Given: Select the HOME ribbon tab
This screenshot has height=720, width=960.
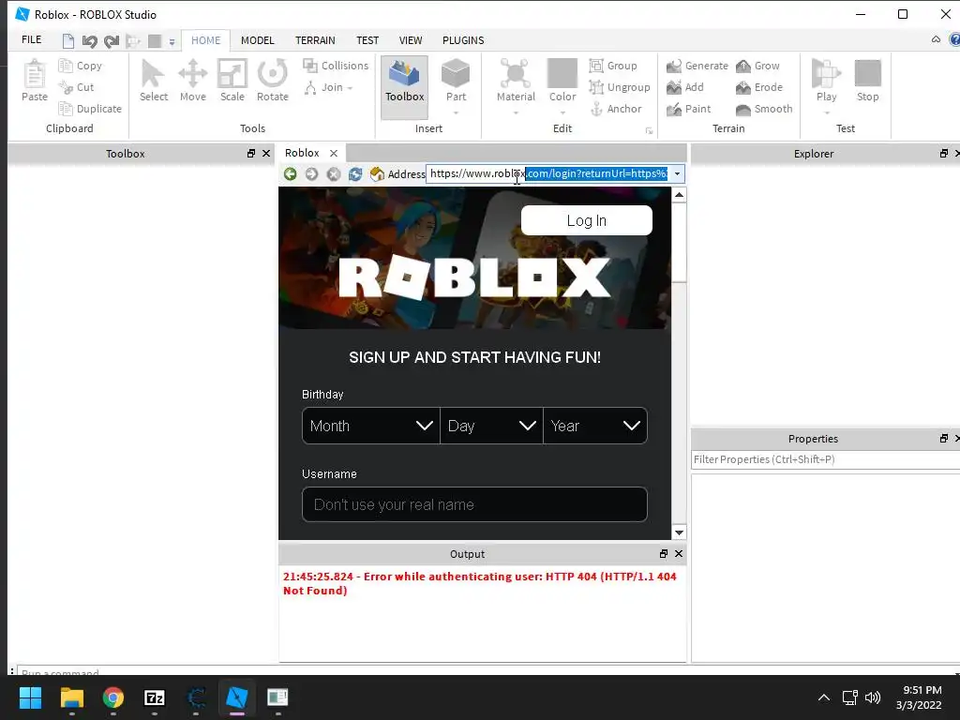Looking at the screenshot, I should click(205, 40).
